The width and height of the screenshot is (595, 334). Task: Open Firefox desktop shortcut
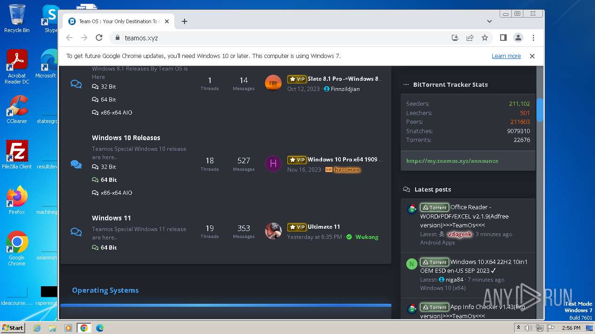(x=17, y=200)
